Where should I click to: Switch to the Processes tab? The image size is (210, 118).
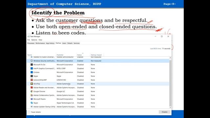31,43
